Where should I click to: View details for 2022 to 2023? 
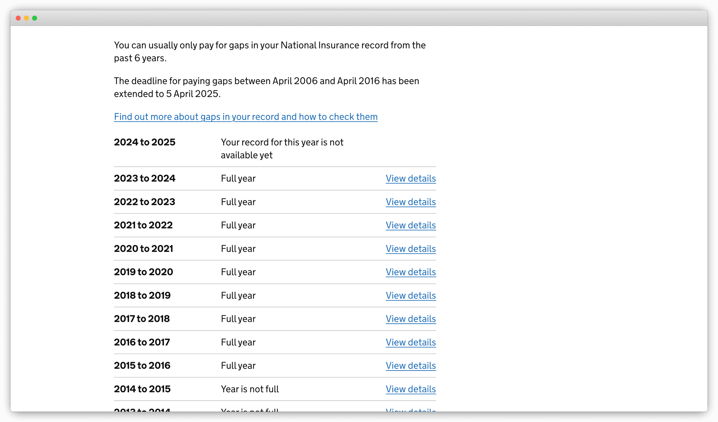click(x=410, y=202)
